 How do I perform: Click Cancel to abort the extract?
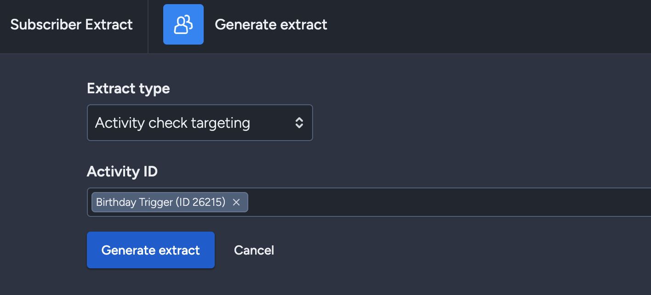pos(254,250)
